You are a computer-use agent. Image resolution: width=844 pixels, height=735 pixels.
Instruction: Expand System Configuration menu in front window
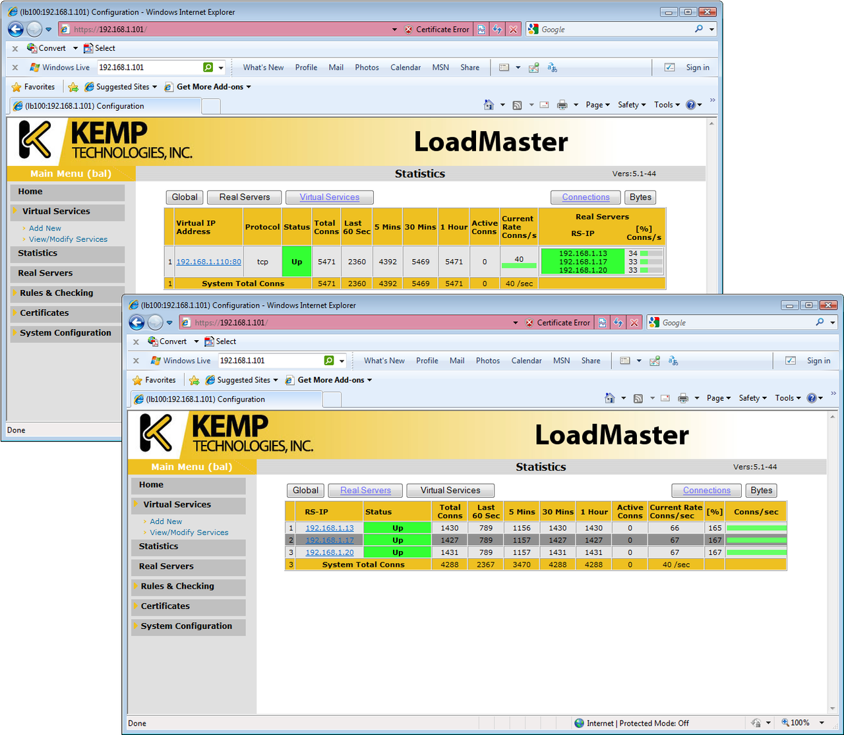click(188, 626)
